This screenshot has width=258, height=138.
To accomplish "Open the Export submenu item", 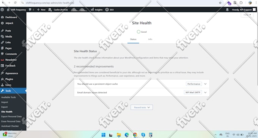I will [x=5, y=107].
